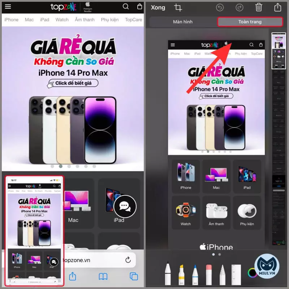Open hamburger menu in left Safari page
This screenshot has width=289, height=289.
[x=8, y=7]
